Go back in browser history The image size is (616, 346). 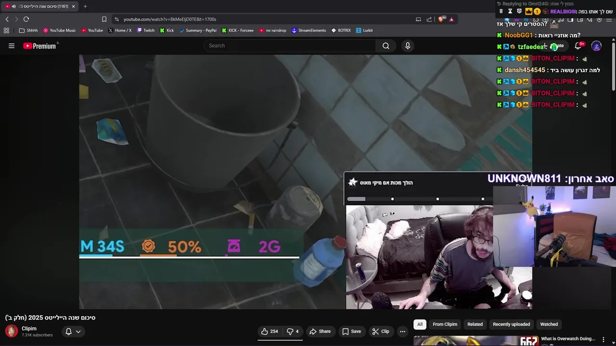pos(7,19)
